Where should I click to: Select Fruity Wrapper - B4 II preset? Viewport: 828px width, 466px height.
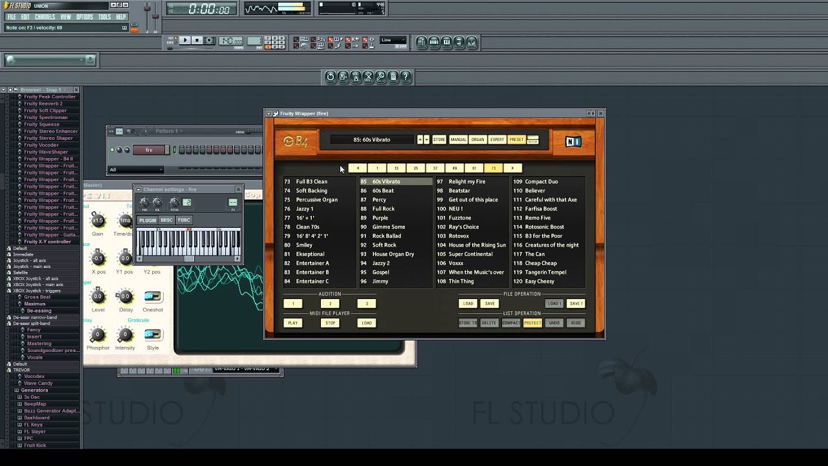49,159
